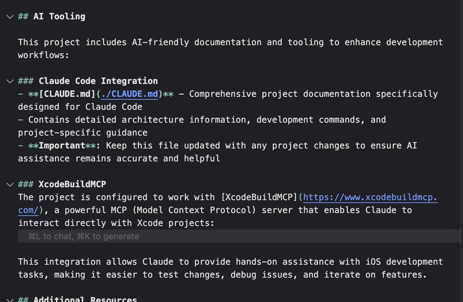
Task: Click the word 'workflows:' on the second paragraph line
Action: pos(44,56)
